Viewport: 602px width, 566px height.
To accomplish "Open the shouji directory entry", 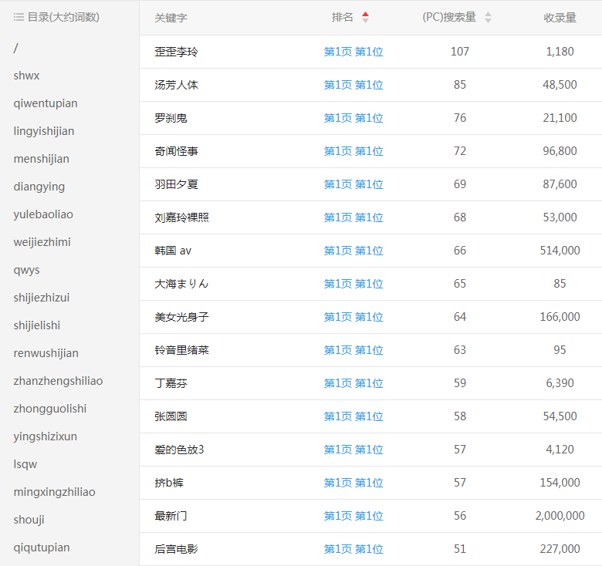I will tap(29, 520).
